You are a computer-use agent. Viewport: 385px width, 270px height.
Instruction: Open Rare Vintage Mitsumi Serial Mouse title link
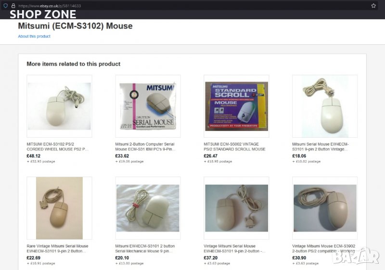[x=57, y=248]
